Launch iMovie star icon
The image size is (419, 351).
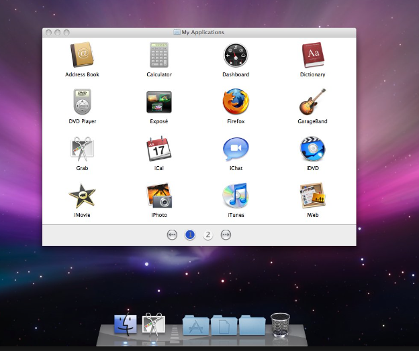pyautogui.click(x=83, y=196)
